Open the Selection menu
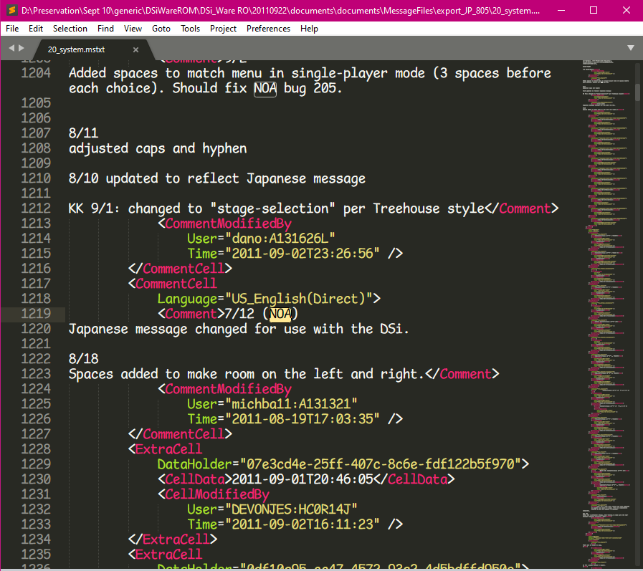This screenshot has height=571, width=643. (70, 29)
